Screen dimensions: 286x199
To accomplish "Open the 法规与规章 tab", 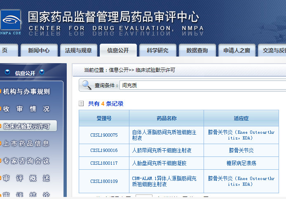I will pyautogui.click(x=78, y=50).
